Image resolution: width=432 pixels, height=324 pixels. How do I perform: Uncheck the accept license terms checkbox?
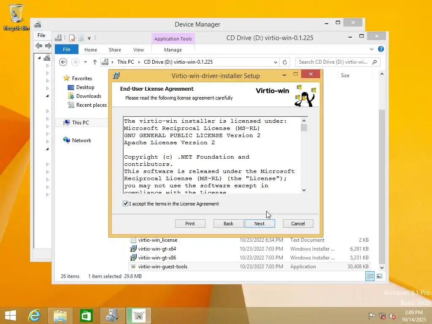(x=125, y=204)
